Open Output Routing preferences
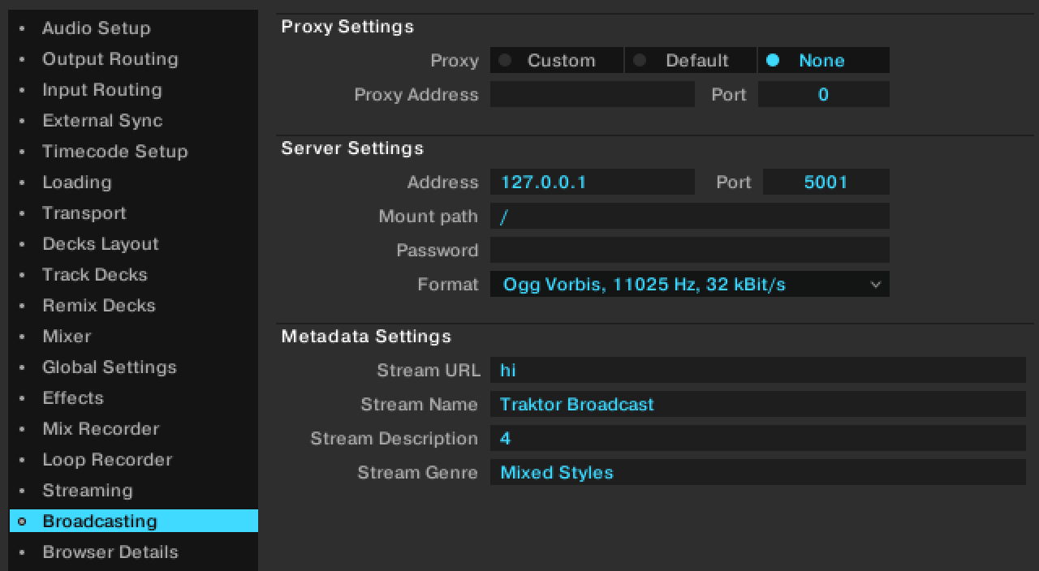The height and width of the screenshot is (571, 1039). coord(110,59)
